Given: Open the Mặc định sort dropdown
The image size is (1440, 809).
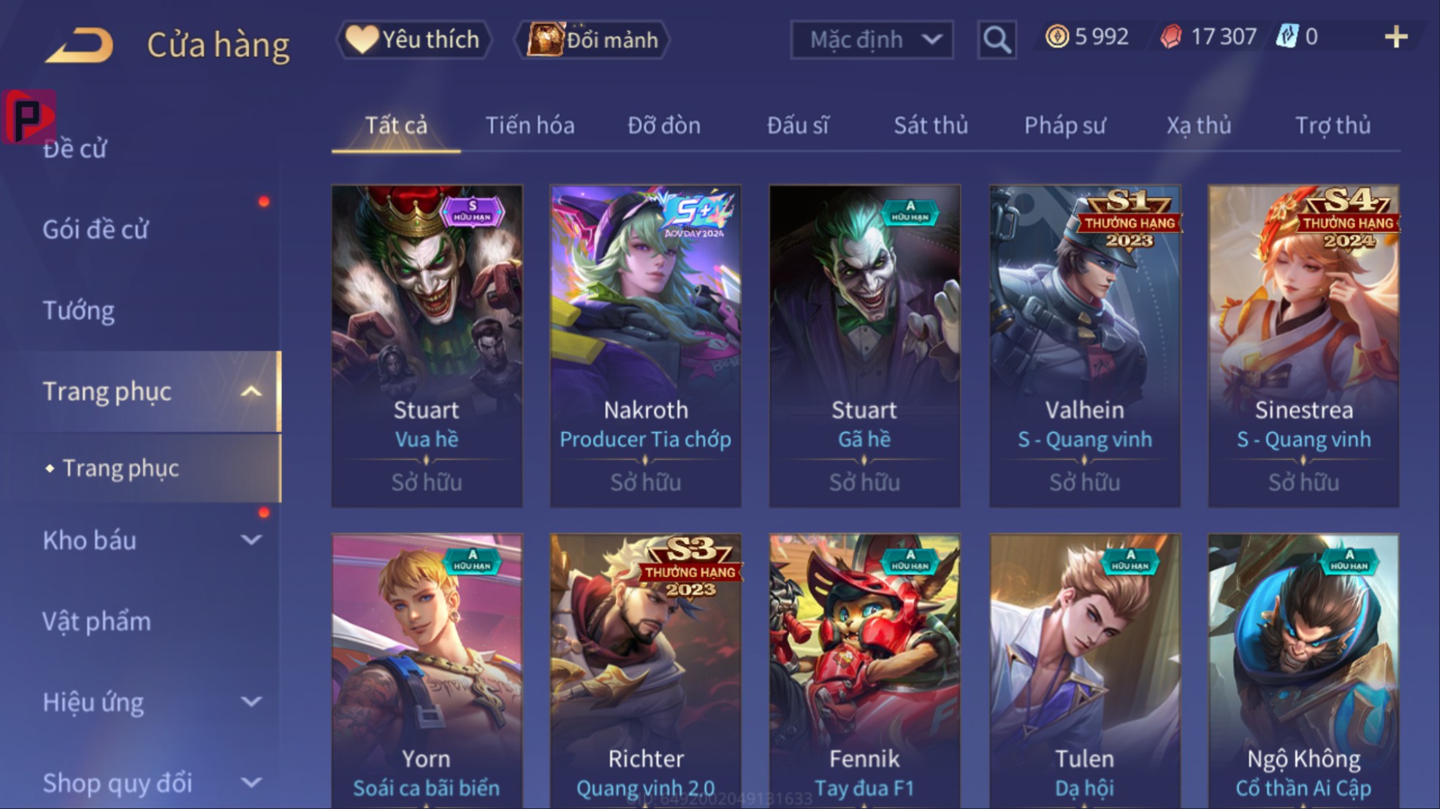Looking at the screenshot, I should [x=872, y=39].
